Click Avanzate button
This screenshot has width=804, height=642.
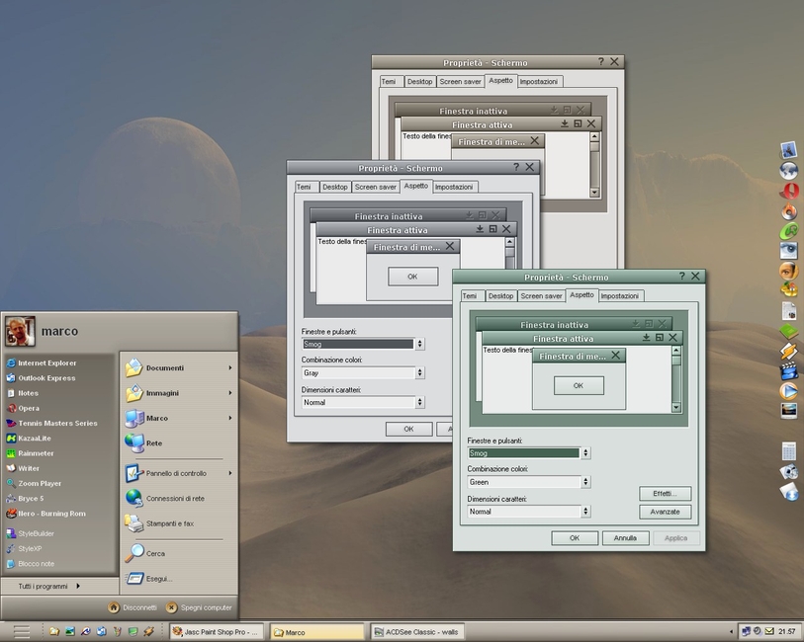click(665, 512)
